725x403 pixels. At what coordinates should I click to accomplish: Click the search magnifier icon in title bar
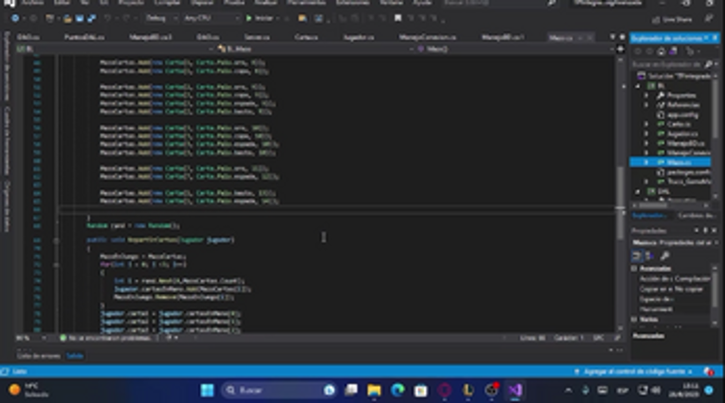tap(551, 3)
